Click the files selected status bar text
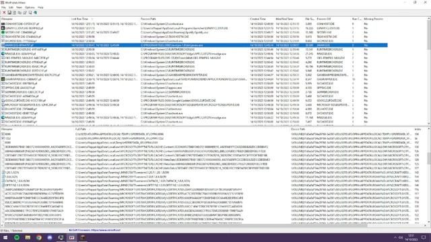This screenshot has height=242, width=431. pos(11,231)
